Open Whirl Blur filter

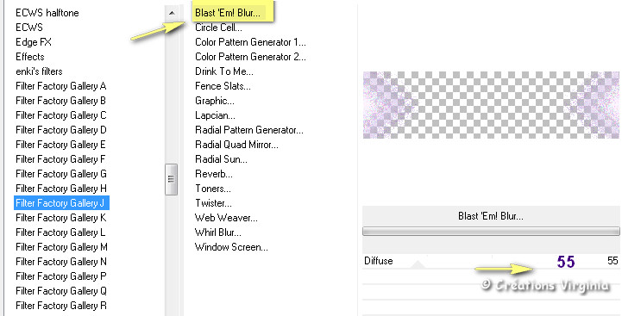click(x=217, y=232)
